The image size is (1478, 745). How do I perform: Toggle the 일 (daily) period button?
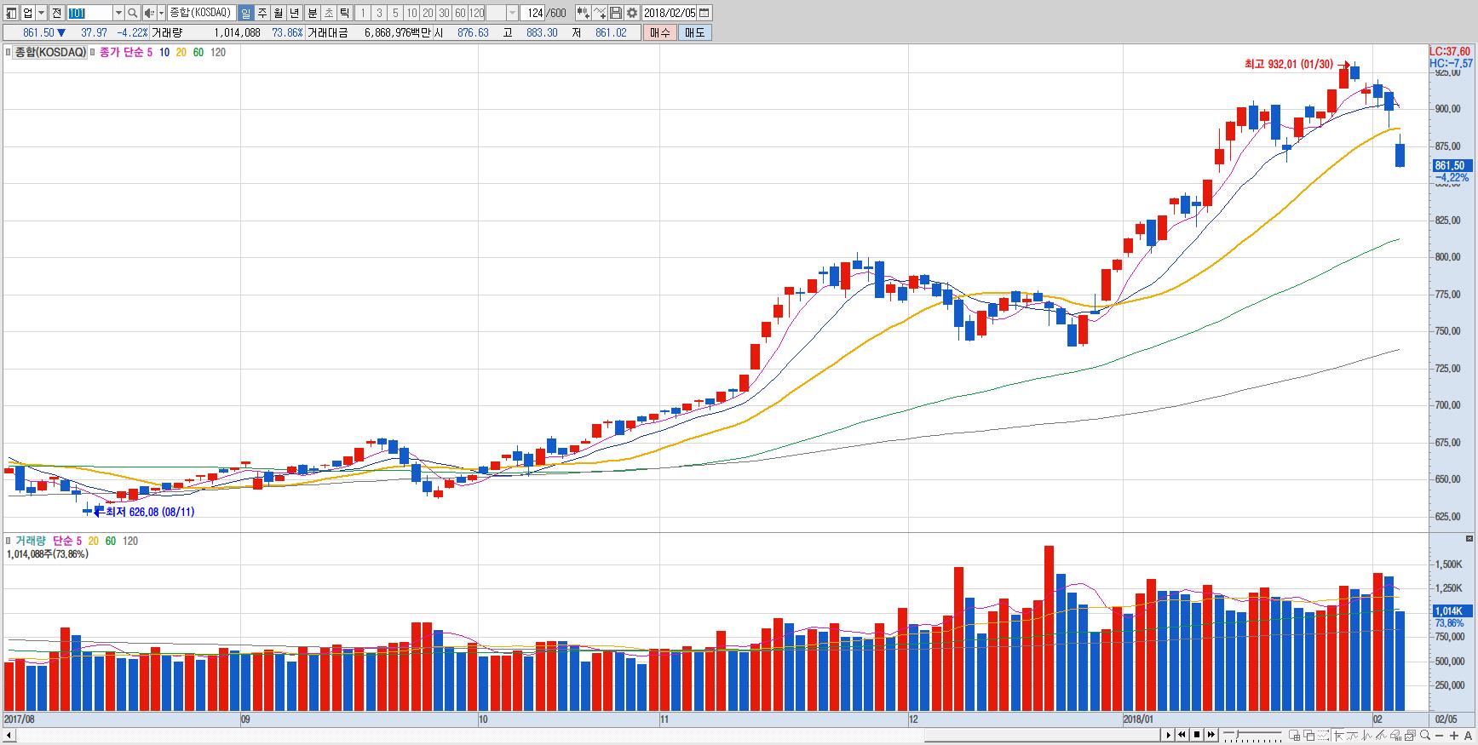[245, 13]
